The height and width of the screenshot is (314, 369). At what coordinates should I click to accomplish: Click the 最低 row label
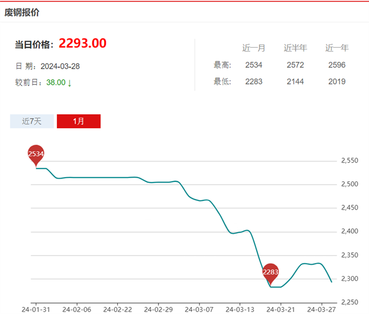(222, 82)
